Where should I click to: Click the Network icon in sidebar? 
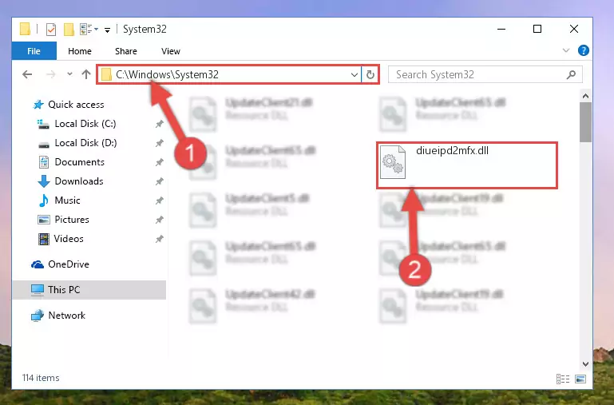38,316
